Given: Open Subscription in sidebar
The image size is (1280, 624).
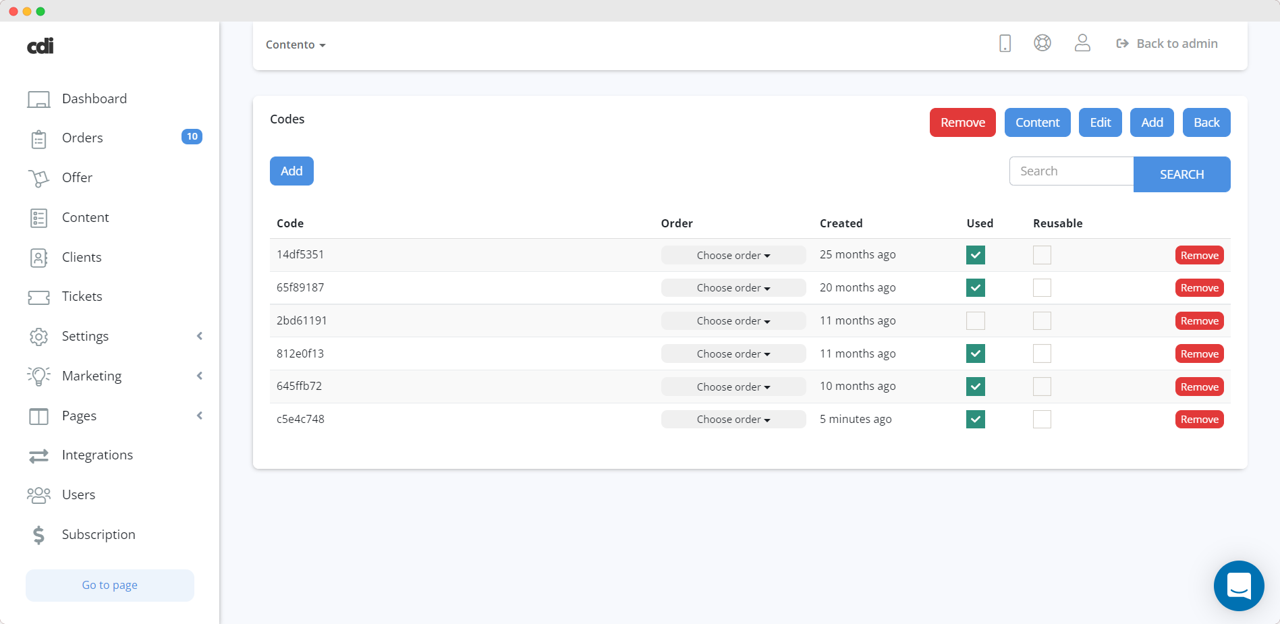Looking at the screenshot, I should pos(99,534).
